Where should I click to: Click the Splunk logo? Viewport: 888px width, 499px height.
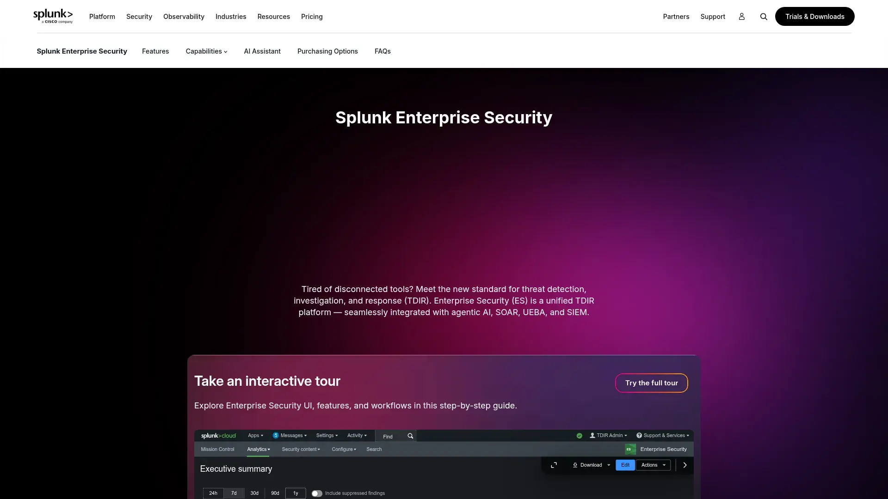click(53, 16)
